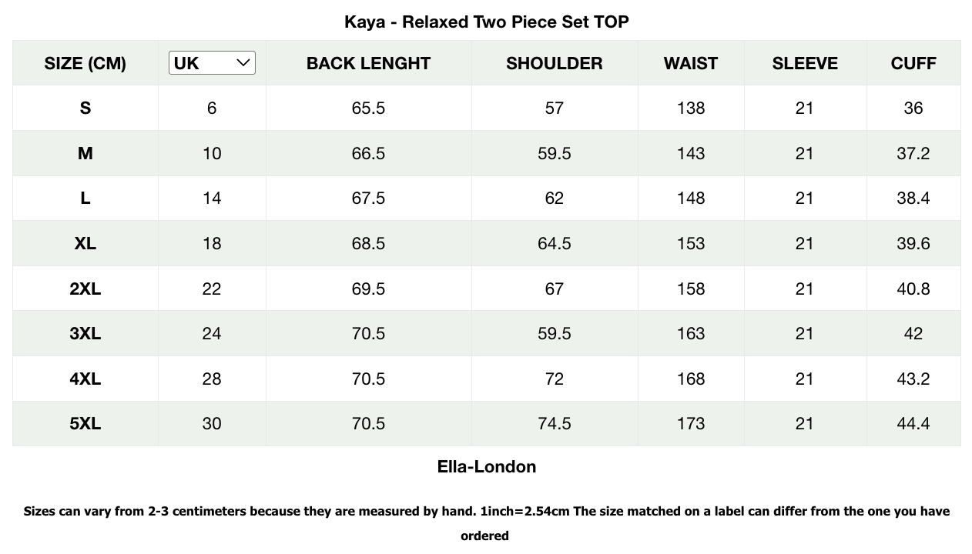
Task: Click the SHOULDER column header
Action: (554, 63)
